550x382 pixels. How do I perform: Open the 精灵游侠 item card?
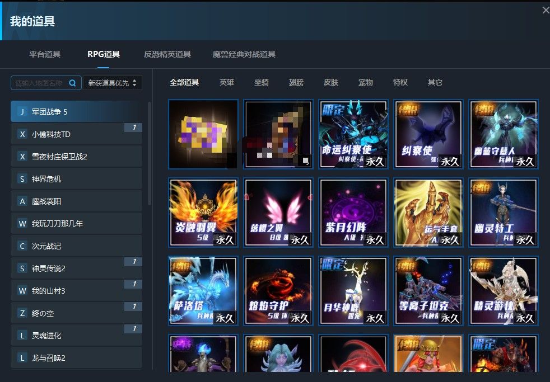point(504,291)
